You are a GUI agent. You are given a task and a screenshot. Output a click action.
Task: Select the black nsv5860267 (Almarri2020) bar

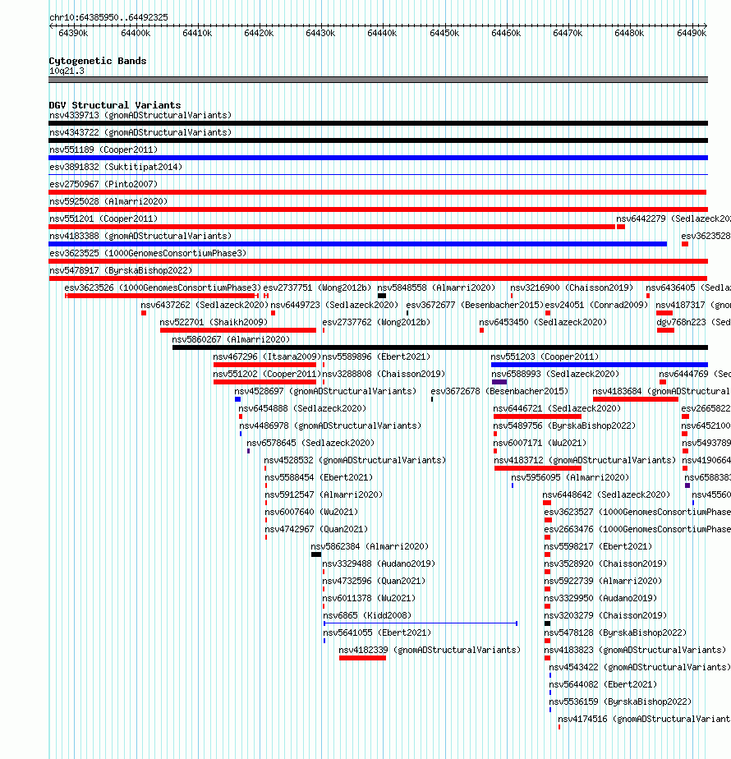440,347
